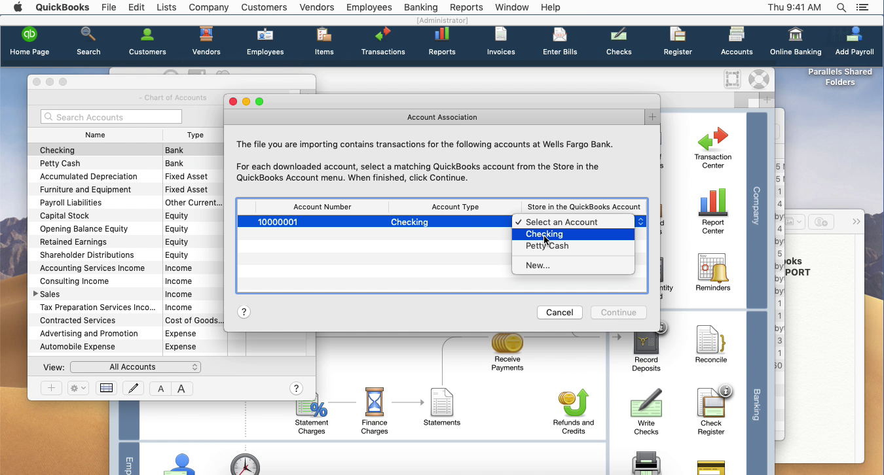Open the Register toolbar icon

[678, 41]
